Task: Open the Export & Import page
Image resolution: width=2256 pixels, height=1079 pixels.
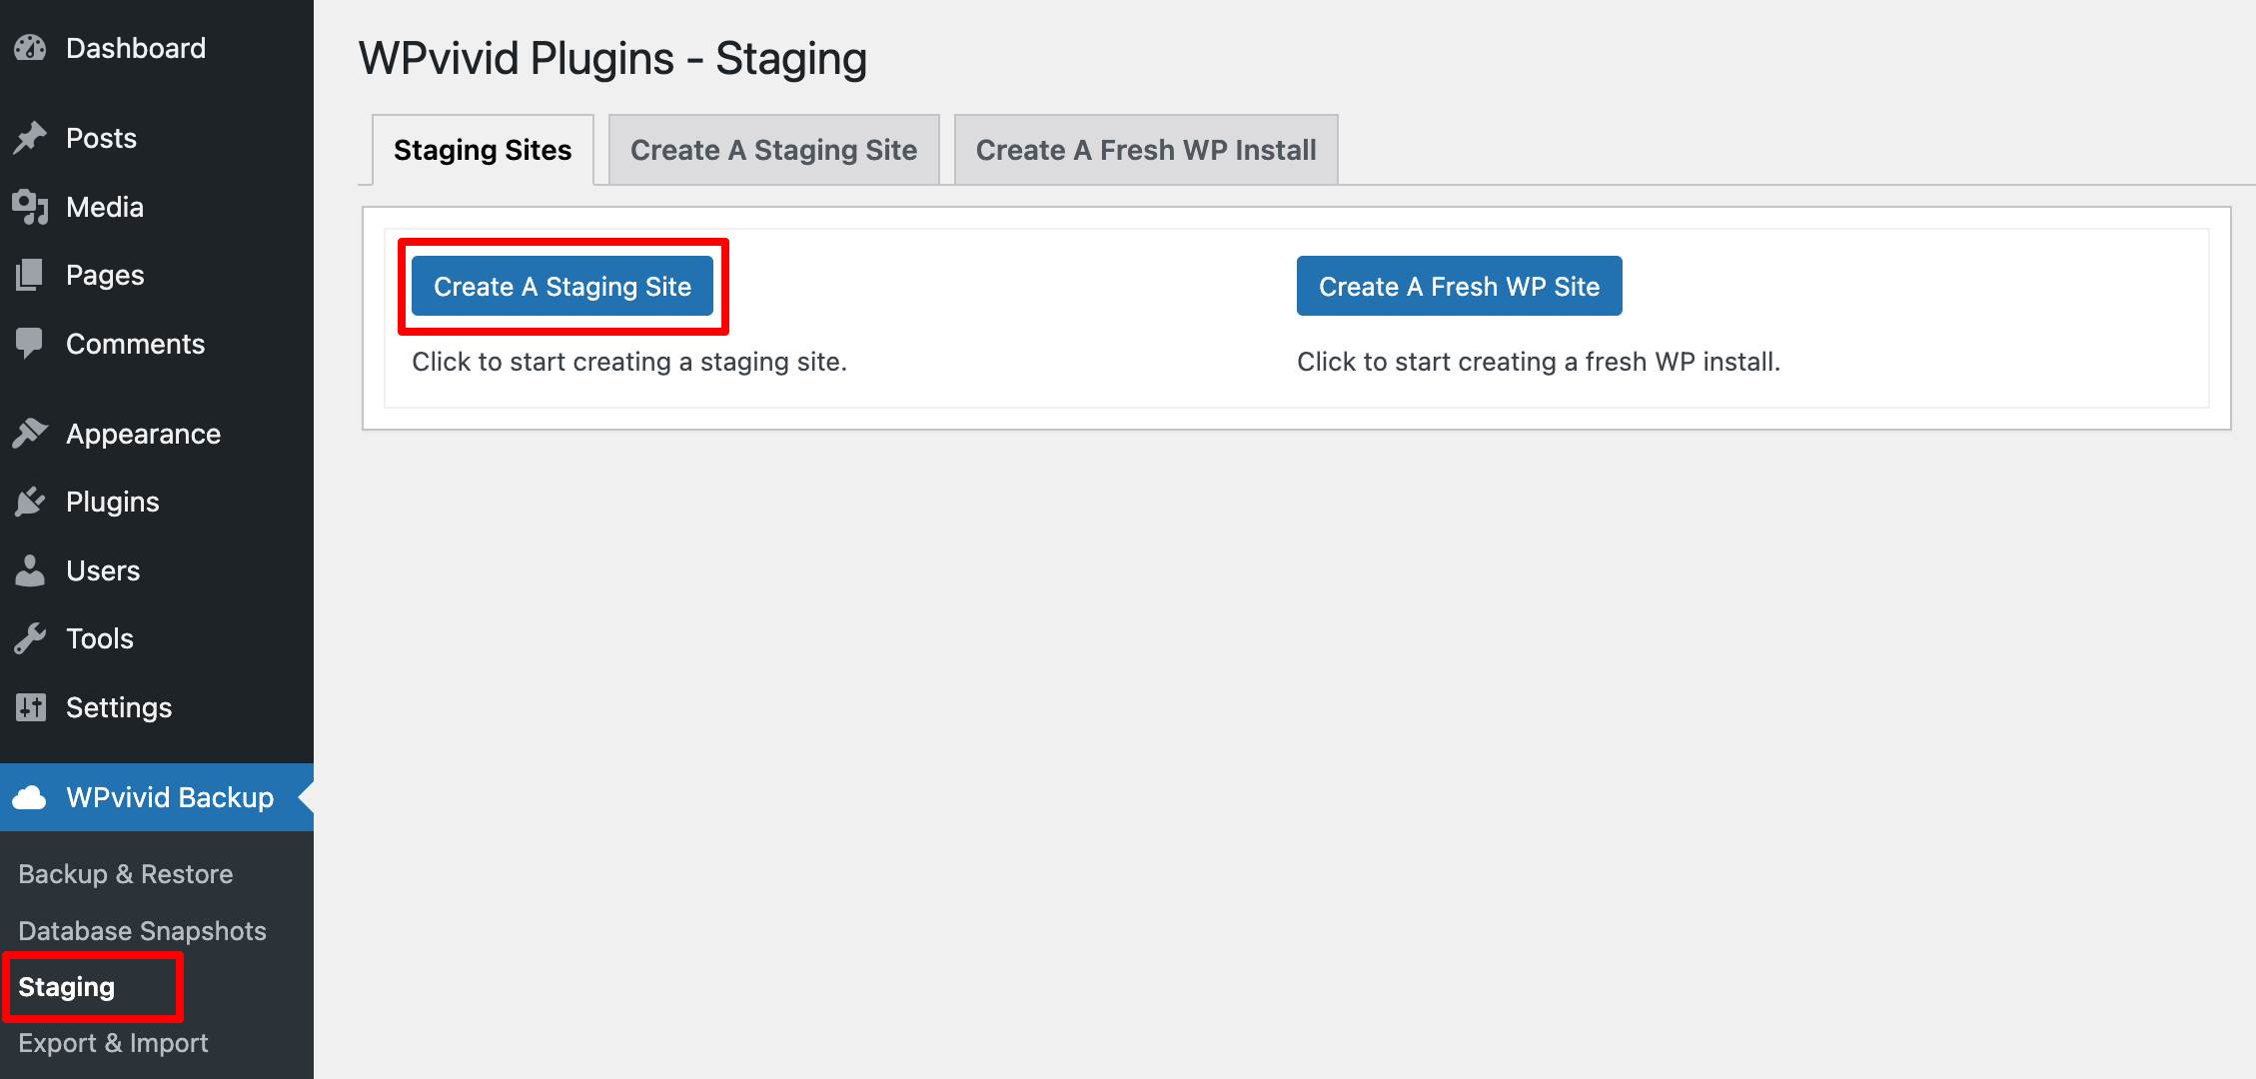Action: tap(112, 1042)
